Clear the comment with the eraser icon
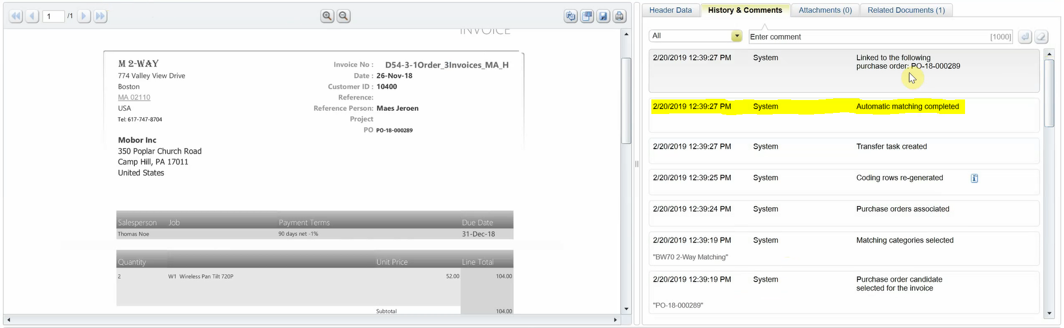 [1041, 37]
